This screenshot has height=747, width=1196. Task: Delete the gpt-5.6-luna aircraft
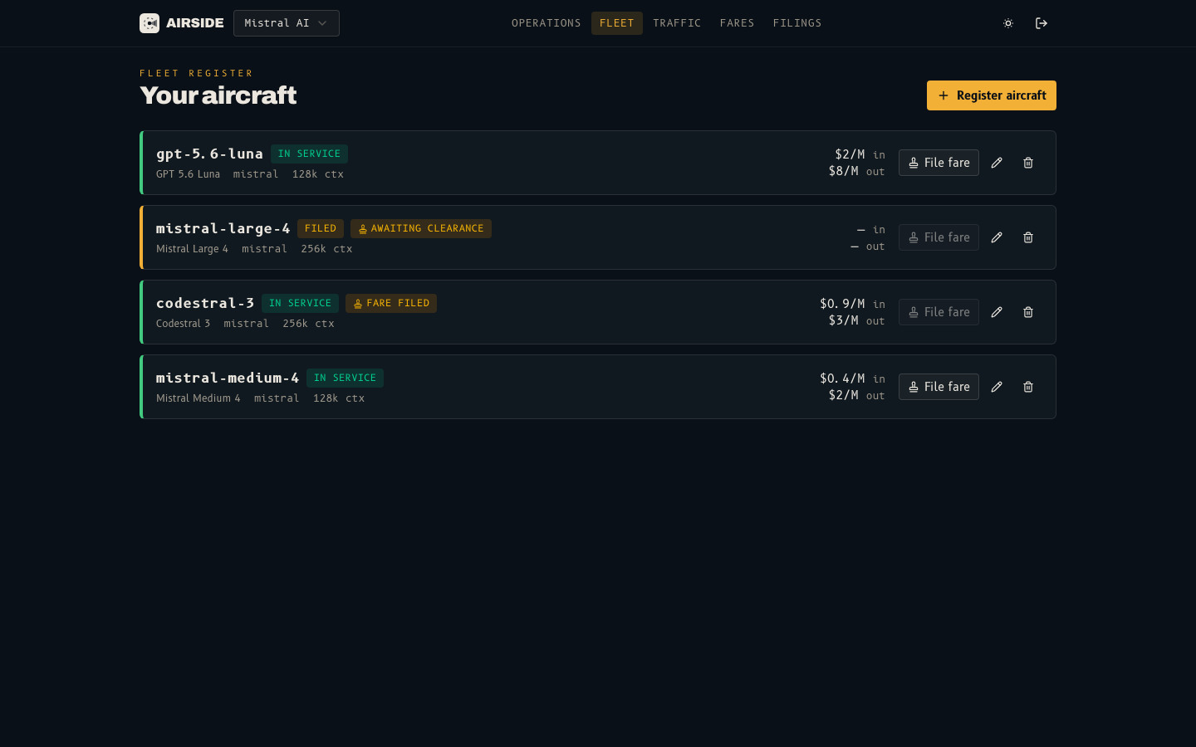[x=1028, y=163]
